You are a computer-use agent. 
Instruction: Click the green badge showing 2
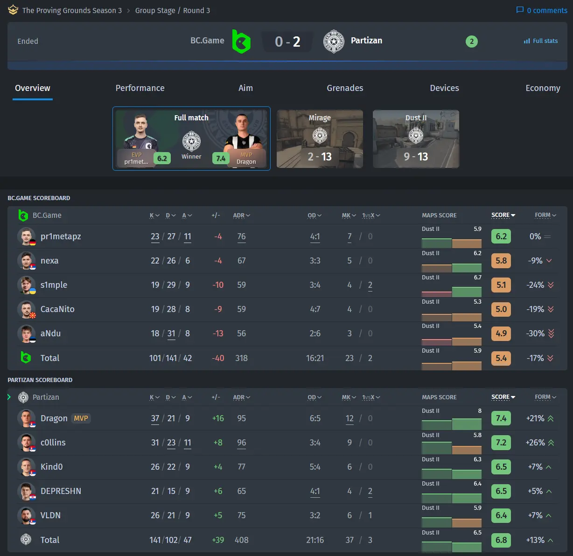(x=472, y=42)
